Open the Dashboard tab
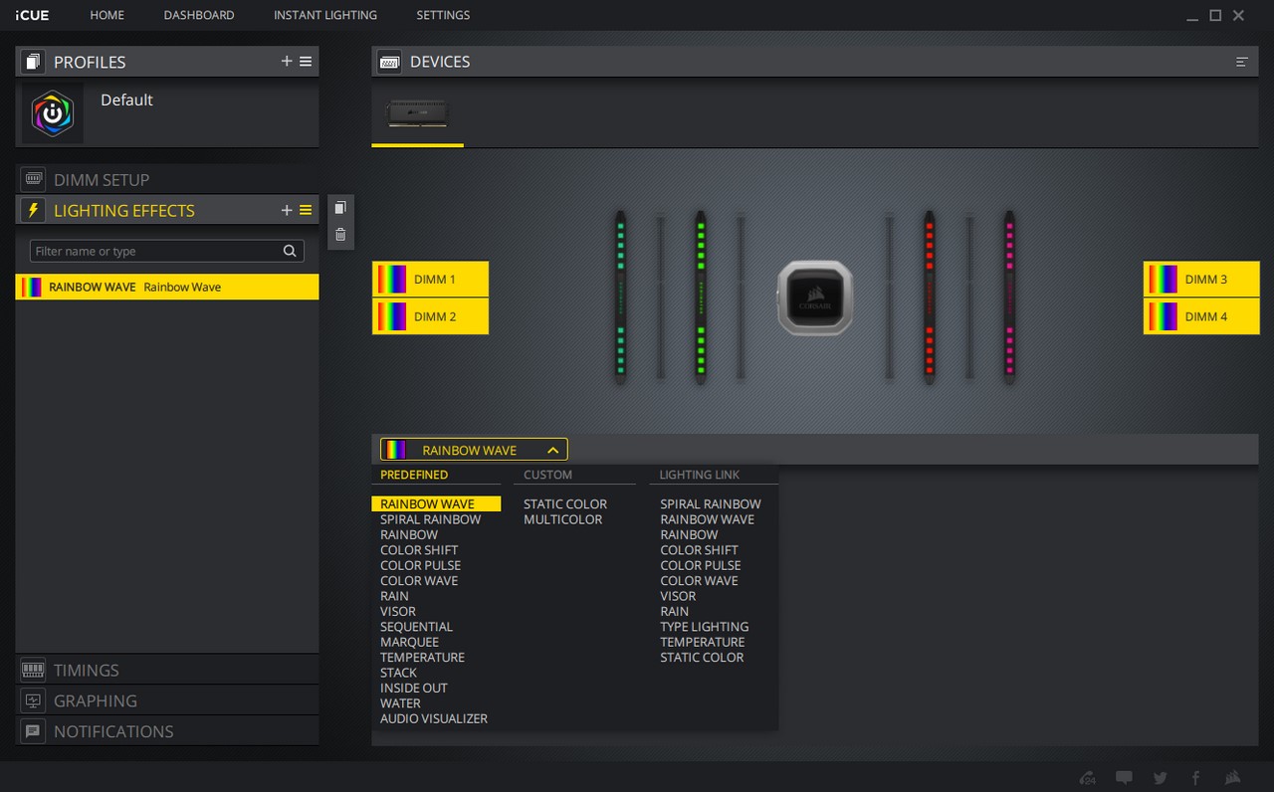The width and height of the screenshot is (1274, 792). pyautogui.click(x=199, y=15)
